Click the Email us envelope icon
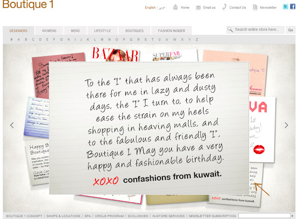The image size is (298, 219). pyautogui.click(x=198, y=7)
